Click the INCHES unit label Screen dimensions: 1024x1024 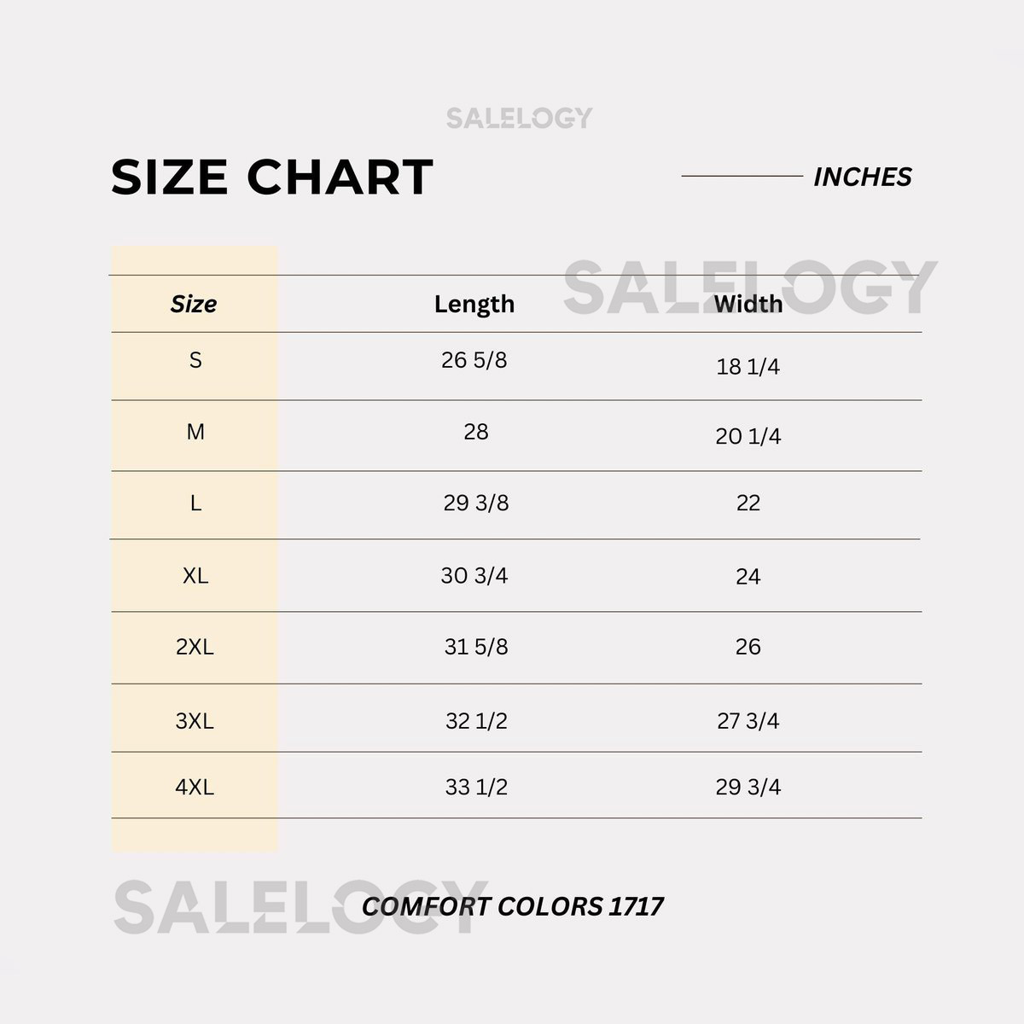(862, 177)
